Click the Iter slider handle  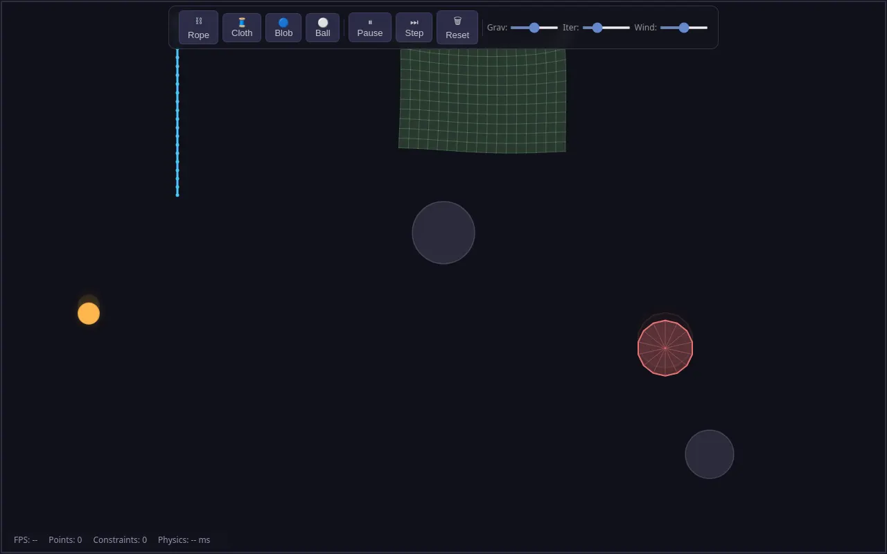tap(597, 28)
